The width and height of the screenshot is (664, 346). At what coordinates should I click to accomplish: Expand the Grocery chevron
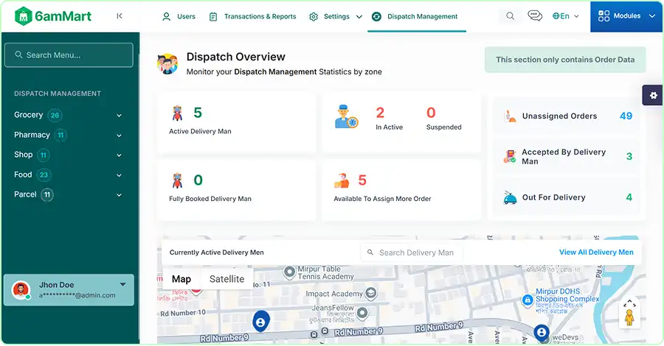click(x=119, y=116)
